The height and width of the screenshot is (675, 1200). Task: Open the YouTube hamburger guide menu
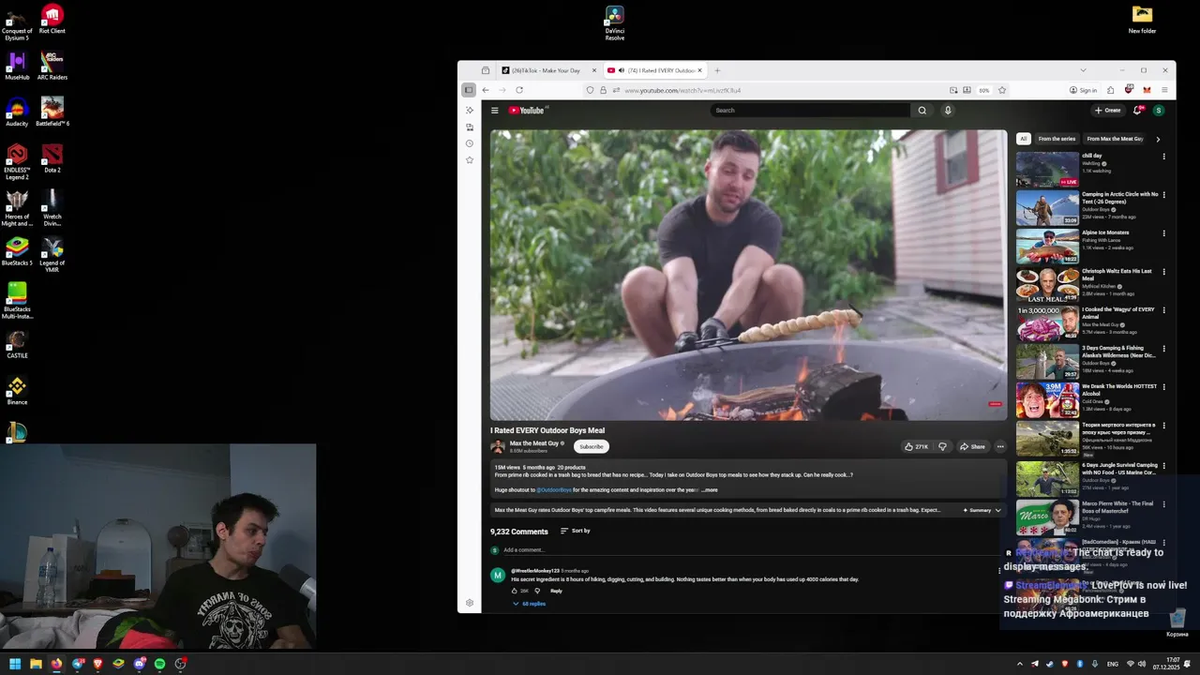tap(495, 111)
